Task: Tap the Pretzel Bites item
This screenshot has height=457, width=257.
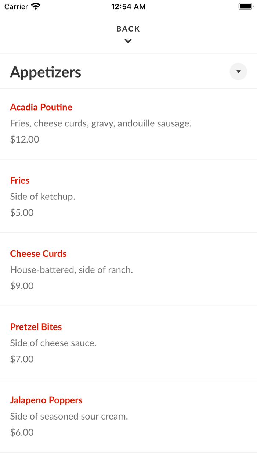Action: [x=36, y=327]
